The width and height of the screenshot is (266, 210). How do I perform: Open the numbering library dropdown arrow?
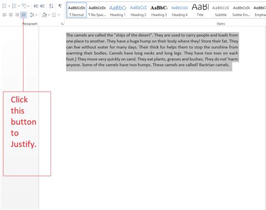[19, 6]
